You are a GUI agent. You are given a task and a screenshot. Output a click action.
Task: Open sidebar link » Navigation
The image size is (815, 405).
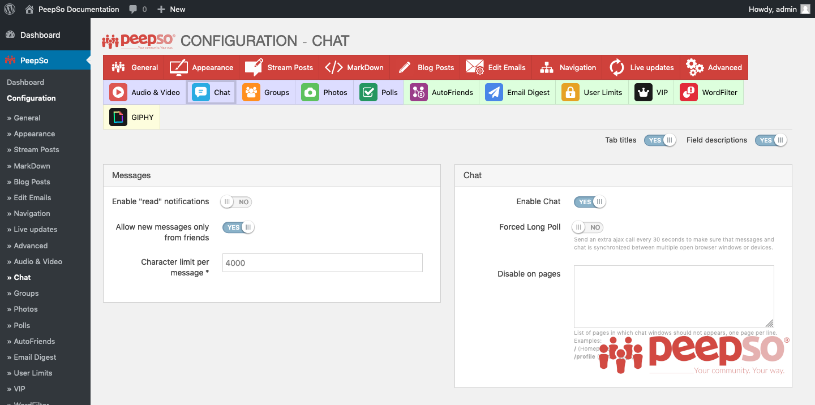[28, 213]
